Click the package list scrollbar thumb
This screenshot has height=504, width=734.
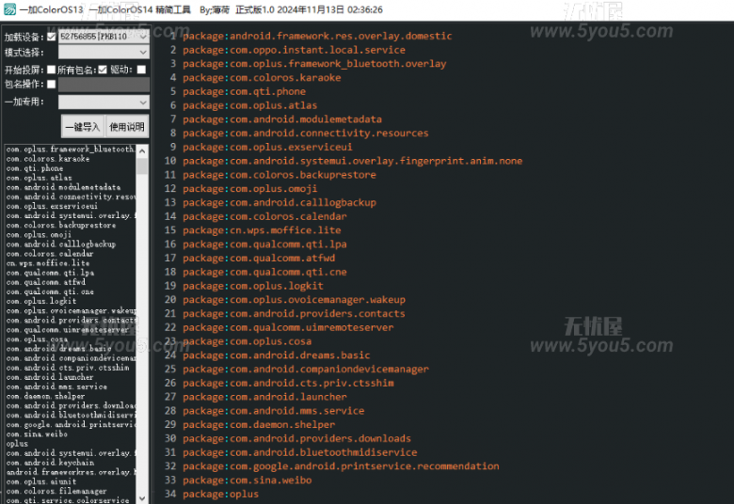point(142,166)
